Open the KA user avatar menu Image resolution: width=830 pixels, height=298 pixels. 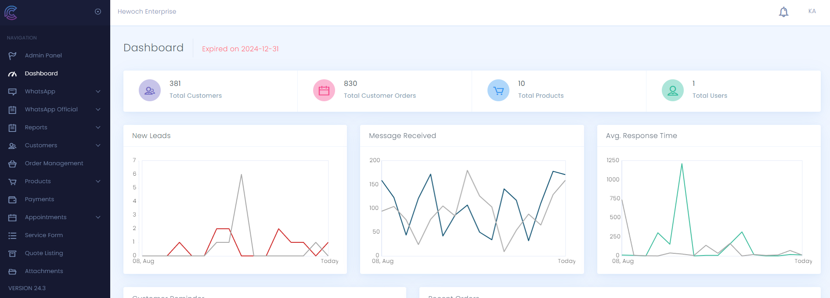[812, 11]
